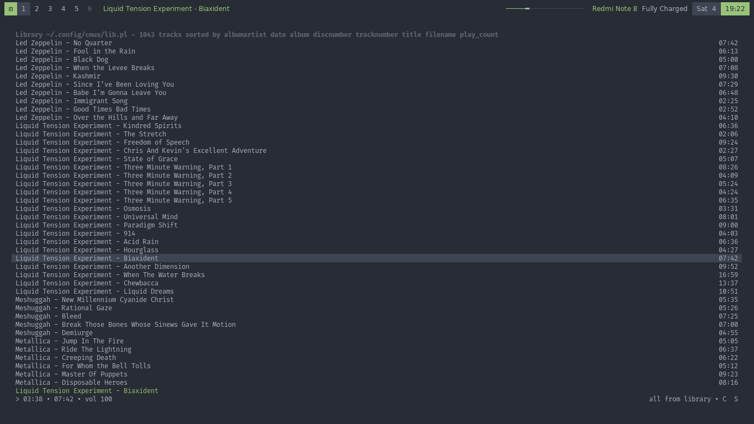
Task: Select Liquid Tension Experiment - Chewbacca
Action: [x=376, y=283]
